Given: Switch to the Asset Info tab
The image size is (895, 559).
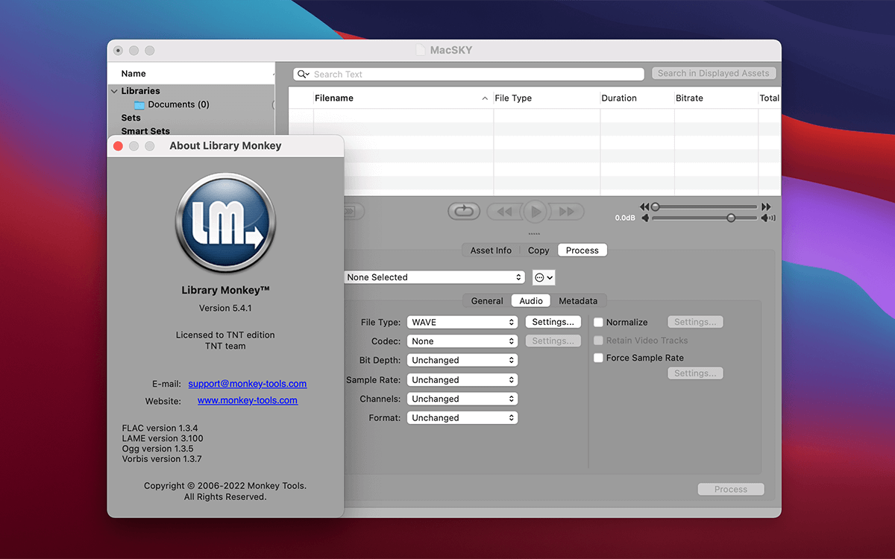Looking at the screenshot, I should pyautogui.click(x=491, y=250).
